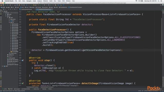The width and height of the screenshot is (164, 92).
Task: Open the VCS menu
Action: 63,1
